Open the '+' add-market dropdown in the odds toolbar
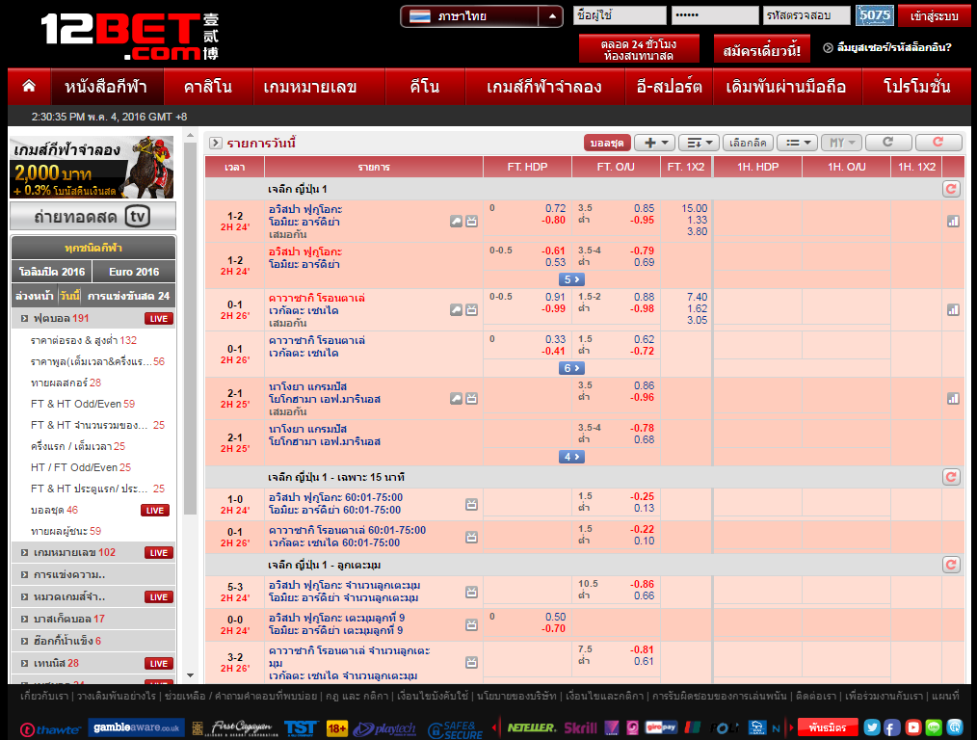This screenshot has width=977, height=740. 654,142
